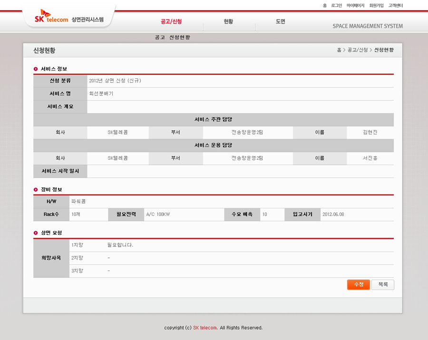Screen dimensions: 428x340
Task: Click the name 김현진 in 주관 담당 row
Action: [x=370, y=132]
